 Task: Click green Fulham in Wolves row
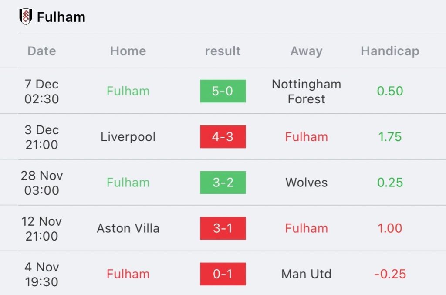tap(128, 183)
